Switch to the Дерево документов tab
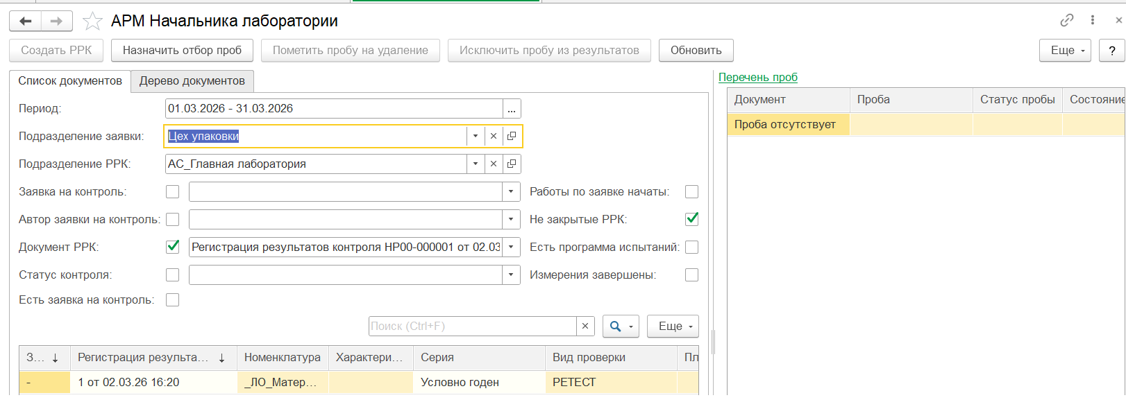This screenshot has height=400, width=1126. coord(192,81)
